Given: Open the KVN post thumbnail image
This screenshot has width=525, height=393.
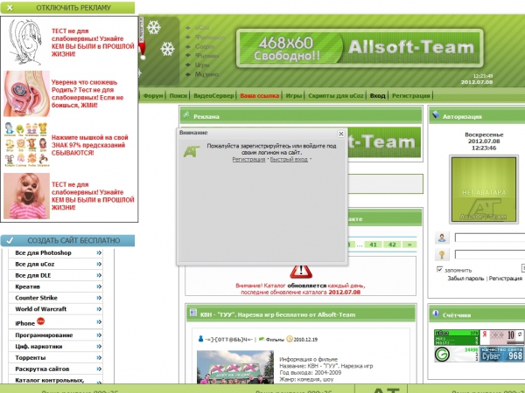Looking at the screenshot, I should point(235,367).
